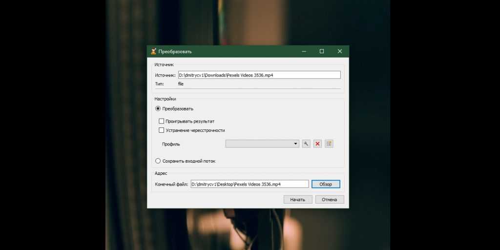Focus the Конечный файл destination field
The width and height of the screenshot is (500, 250).
click(x=250, y=184)
